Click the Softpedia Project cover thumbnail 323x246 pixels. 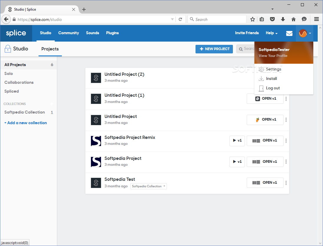click(x=96, y=162)
